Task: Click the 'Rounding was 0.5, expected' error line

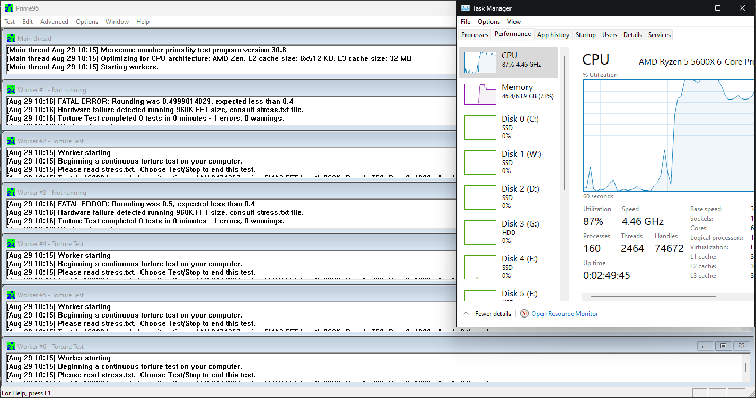Action: (x=131, y=204)
